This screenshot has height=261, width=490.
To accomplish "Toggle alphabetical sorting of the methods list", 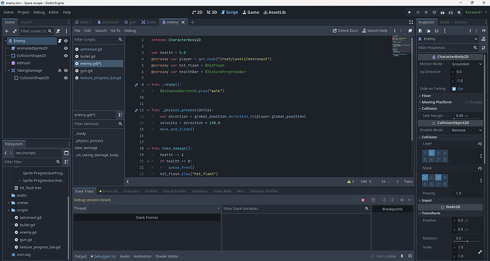I will (120, 115).
